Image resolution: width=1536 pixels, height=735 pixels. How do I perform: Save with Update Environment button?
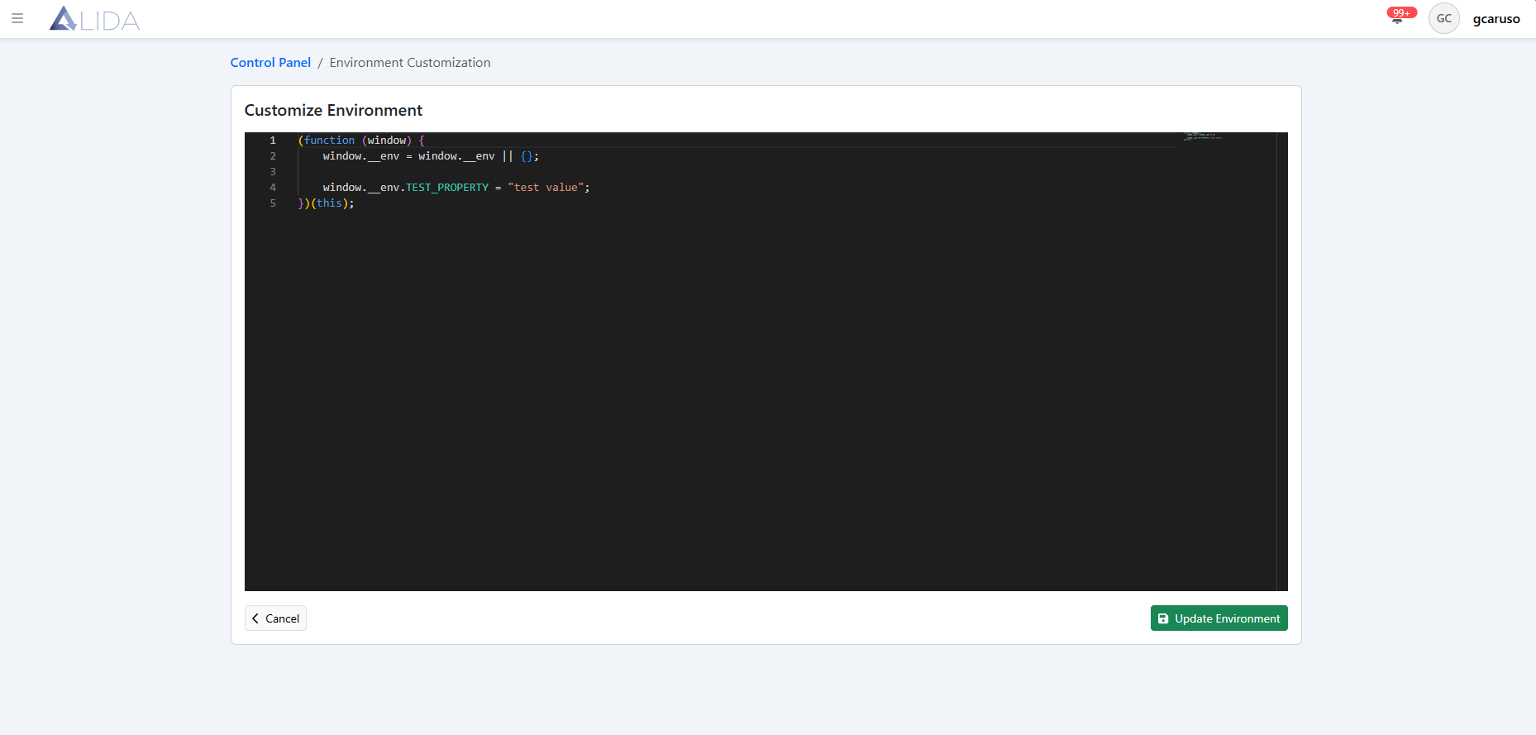pyautogui.click(x=1219, y=618)
